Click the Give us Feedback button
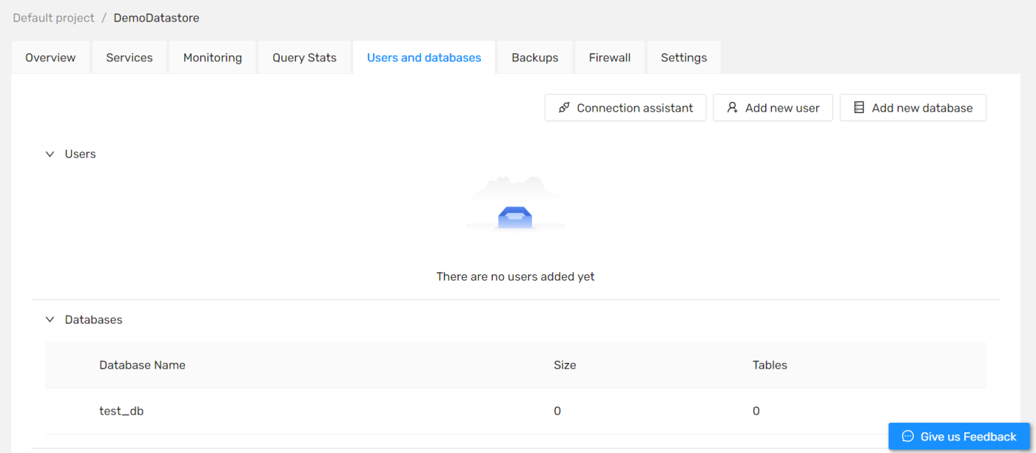The image size is (1036, 453). click(958, 436)
